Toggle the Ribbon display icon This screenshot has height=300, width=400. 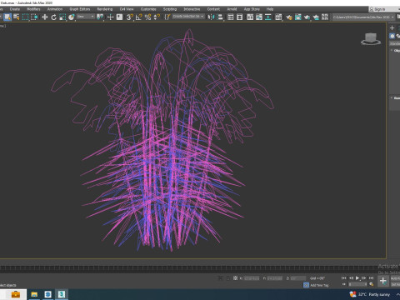(x=250, y=17)
